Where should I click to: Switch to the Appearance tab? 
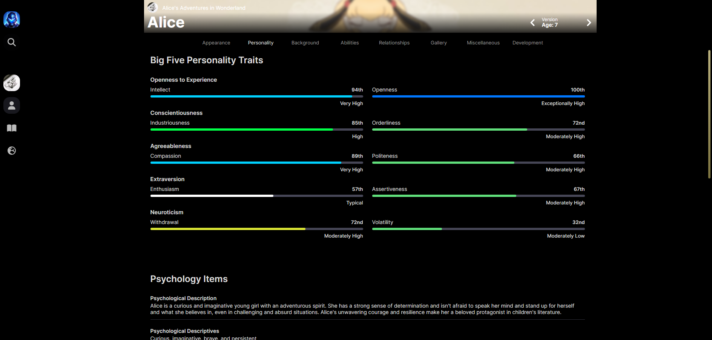(216, 43)
